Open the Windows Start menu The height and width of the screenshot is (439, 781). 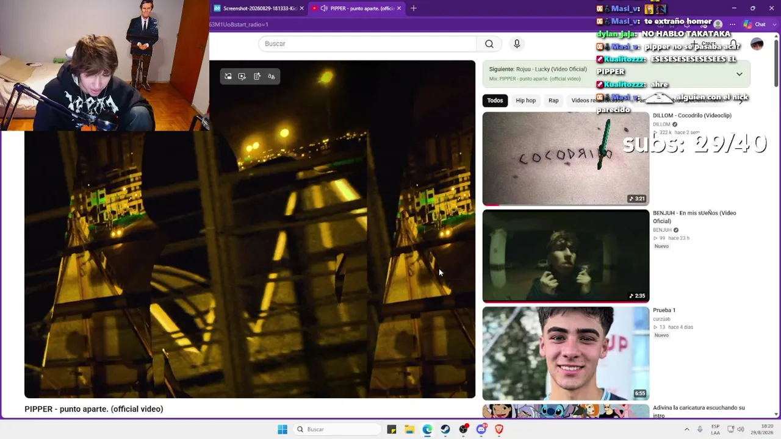(x=283, y=429)
